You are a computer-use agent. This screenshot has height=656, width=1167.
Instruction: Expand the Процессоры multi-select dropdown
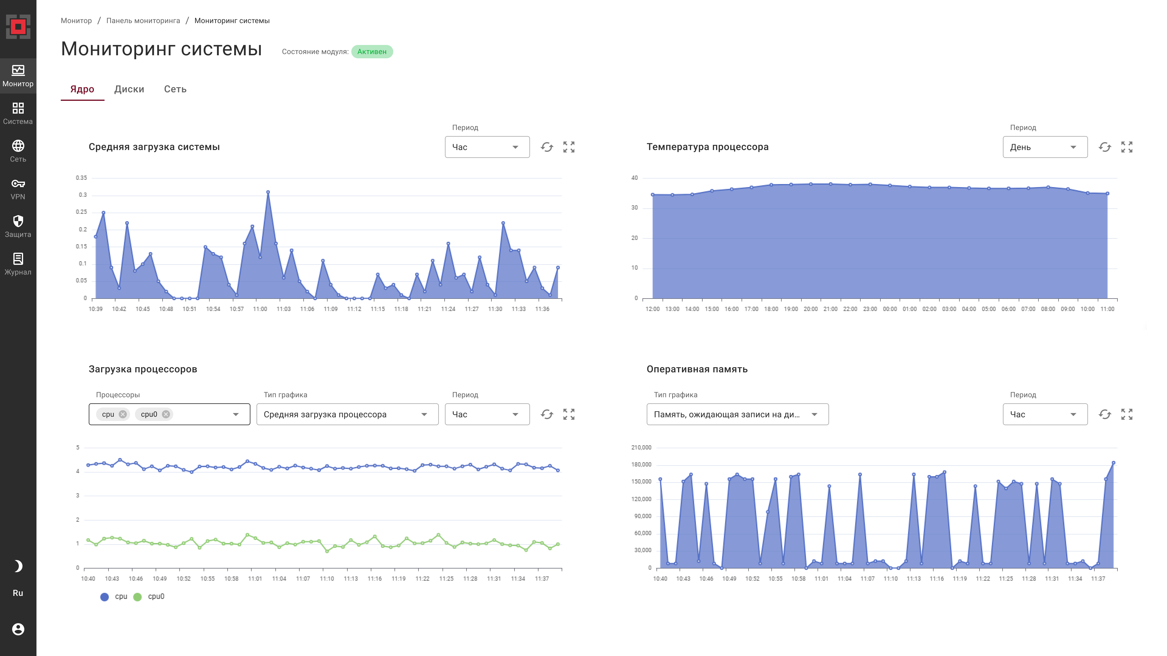pyautogui.click(x=236, y=414)
